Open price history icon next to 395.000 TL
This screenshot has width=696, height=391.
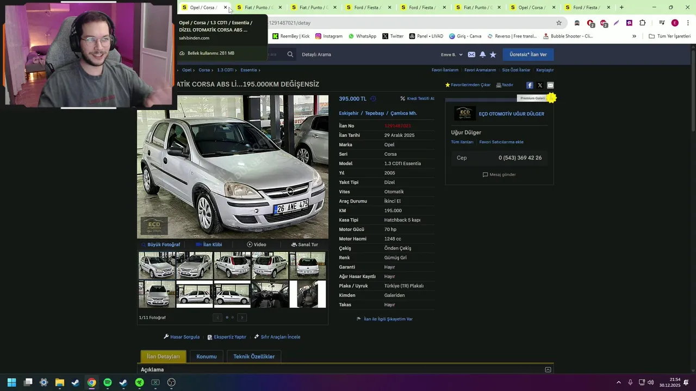(373, 99)
